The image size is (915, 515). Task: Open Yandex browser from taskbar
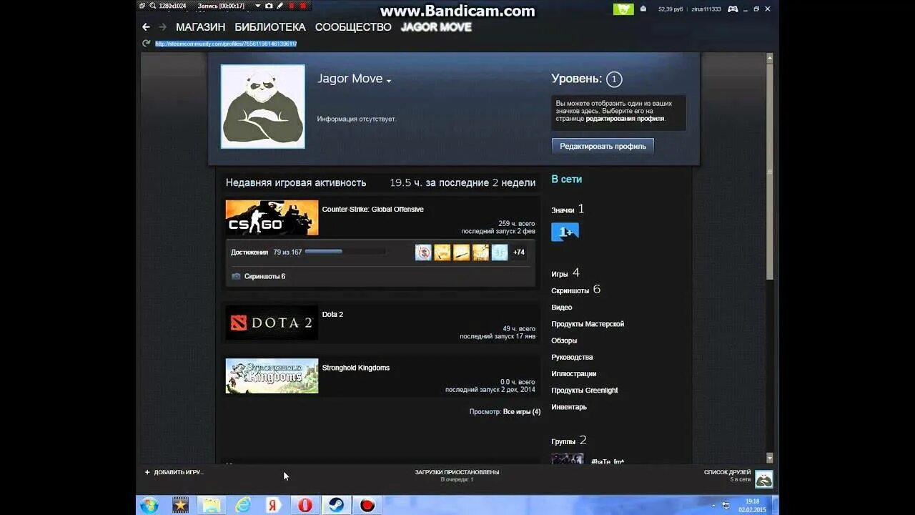tap(274, 505)
